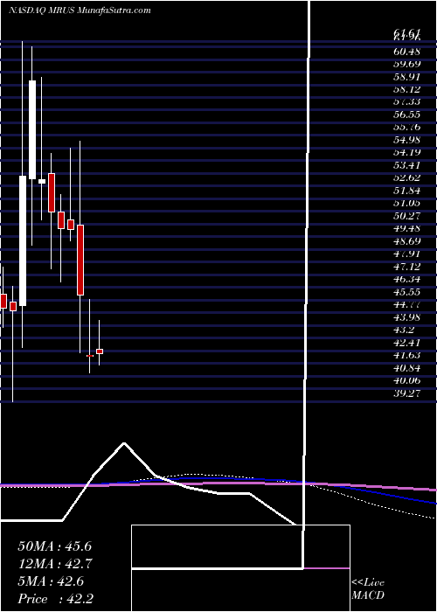Click the 48.69 price axis label
Viewport: 437px width, 612px height.
click(x=406, y=241)
